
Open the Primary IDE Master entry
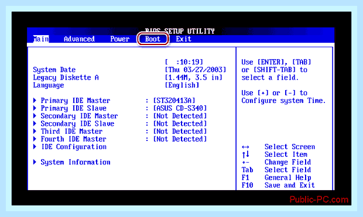(76, 101)
